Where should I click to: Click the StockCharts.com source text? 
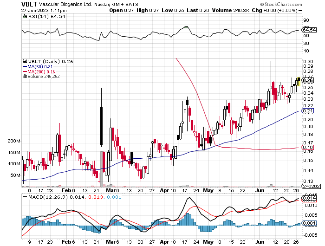pos(283,4)
